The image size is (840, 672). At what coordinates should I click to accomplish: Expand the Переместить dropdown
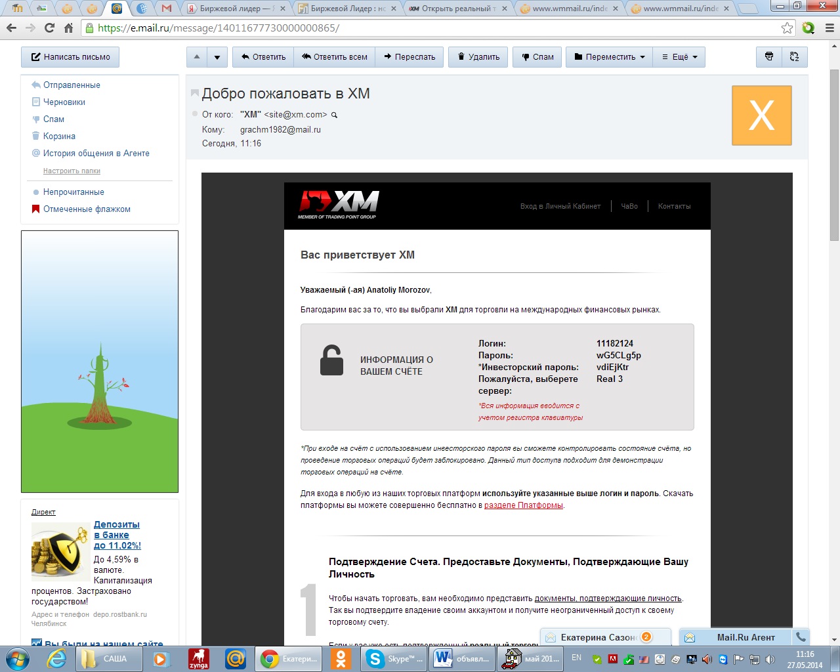pyautogui.click(x=610, y=57)
